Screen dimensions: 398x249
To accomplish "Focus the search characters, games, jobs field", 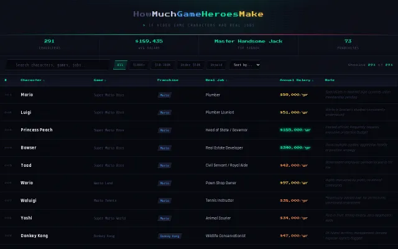I will pos(58,65).
